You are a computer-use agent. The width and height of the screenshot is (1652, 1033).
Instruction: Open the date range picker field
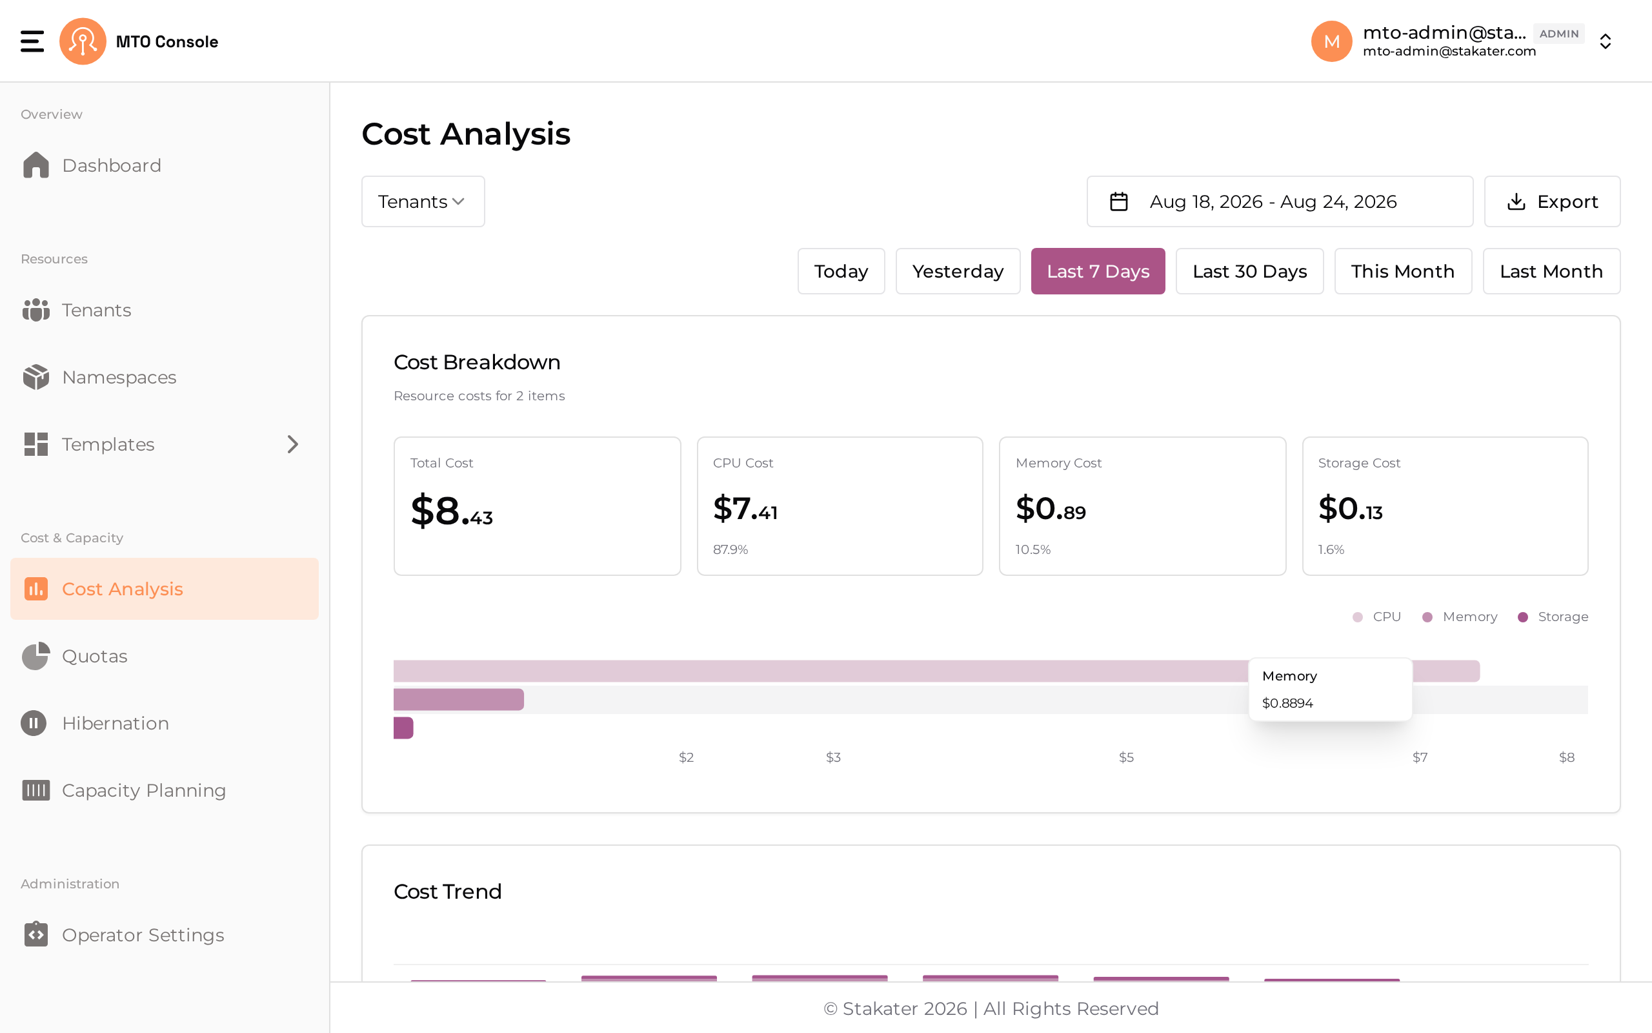point(1280,201)
